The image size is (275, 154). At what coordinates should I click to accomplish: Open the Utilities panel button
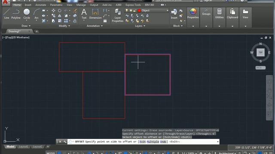coord(219,17)
